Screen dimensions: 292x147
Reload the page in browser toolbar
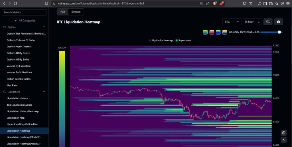click(16, 3)
